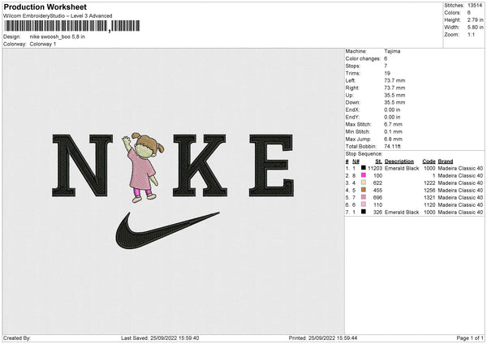Click the barcode under the worksheet title
The height and width of the screenshot is (344, 487).
72,26
